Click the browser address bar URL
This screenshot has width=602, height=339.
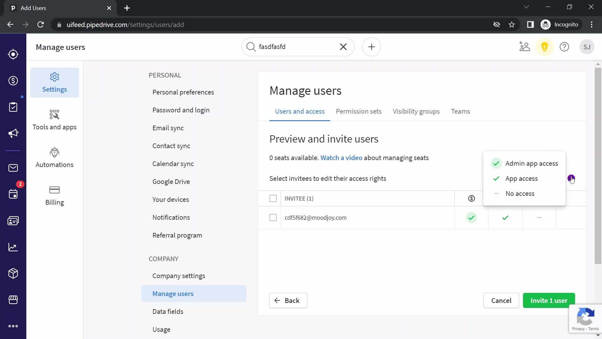[125, 24]
